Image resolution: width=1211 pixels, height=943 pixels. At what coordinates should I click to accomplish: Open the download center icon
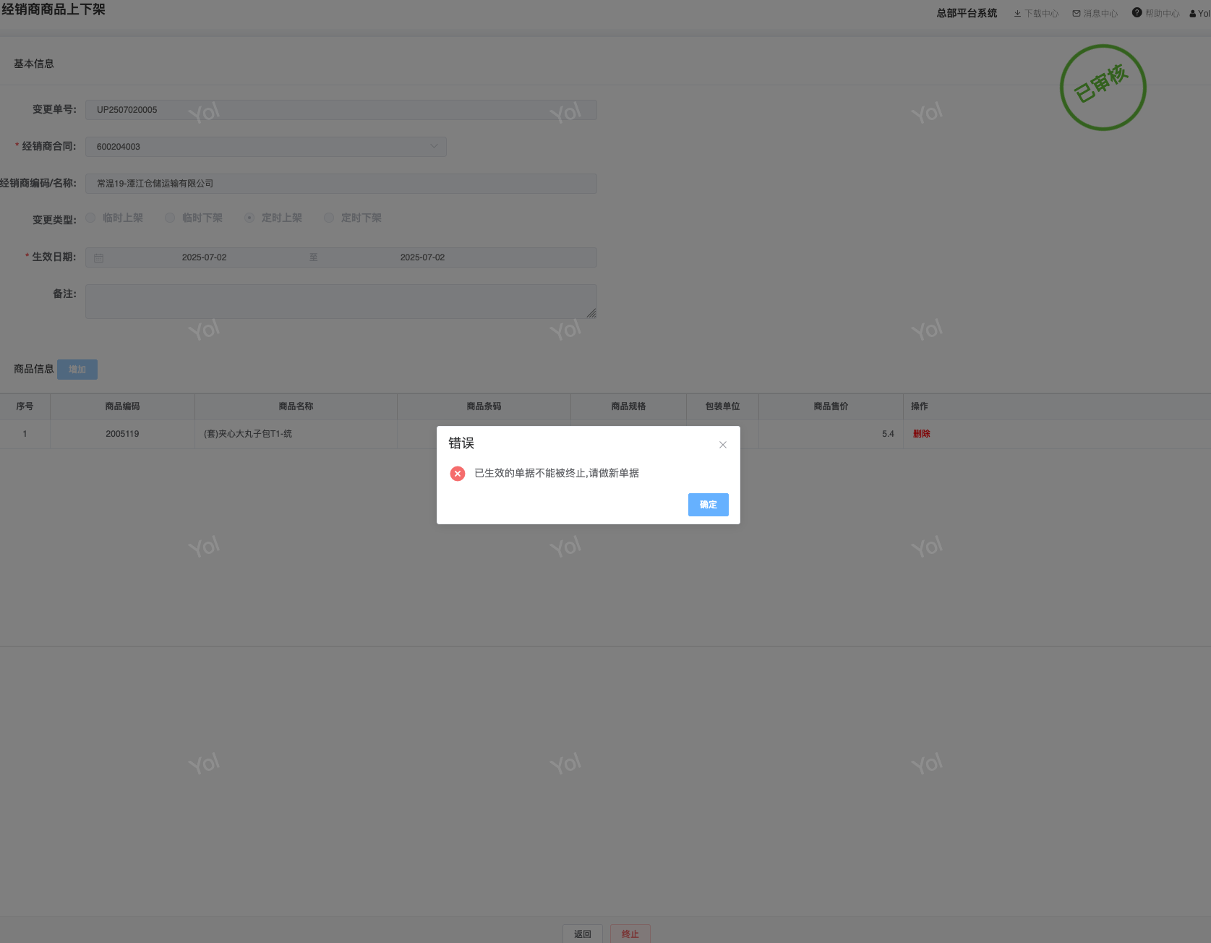coord(1017,13)
